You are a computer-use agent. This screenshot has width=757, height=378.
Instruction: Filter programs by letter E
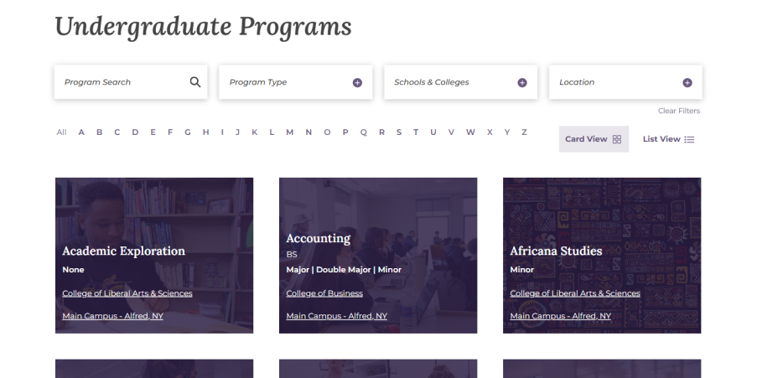click(153, 132)
